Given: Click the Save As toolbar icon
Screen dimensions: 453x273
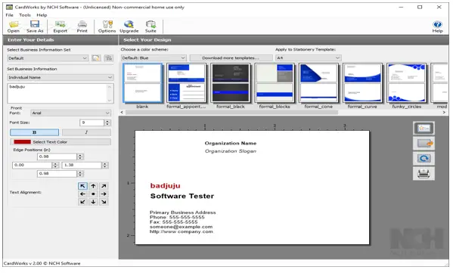Looking at the screenshot, I should click(35, 26).
